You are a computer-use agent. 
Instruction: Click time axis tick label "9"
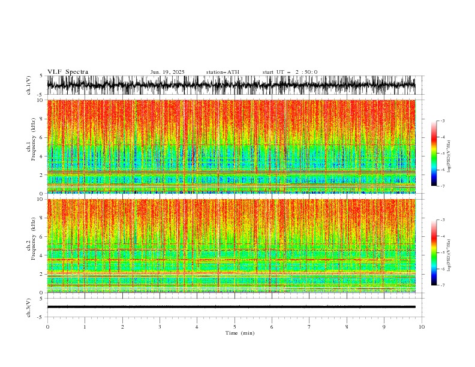pos(384,327)
